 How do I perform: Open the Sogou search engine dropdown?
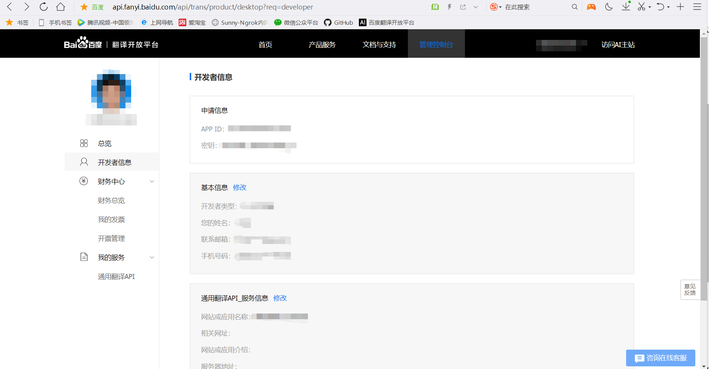coord(496,7)
